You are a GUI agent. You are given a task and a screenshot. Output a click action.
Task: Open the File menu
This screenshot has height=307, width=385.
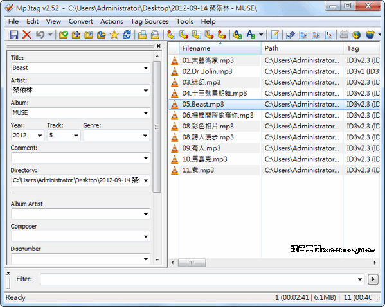pos(13,21)
